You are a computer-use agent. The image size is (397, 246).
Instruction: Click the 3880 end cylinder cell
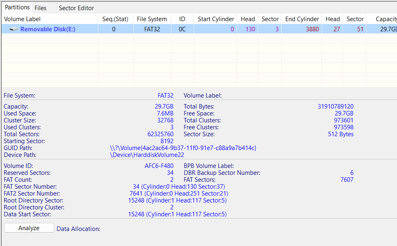(x=310, y=29)
